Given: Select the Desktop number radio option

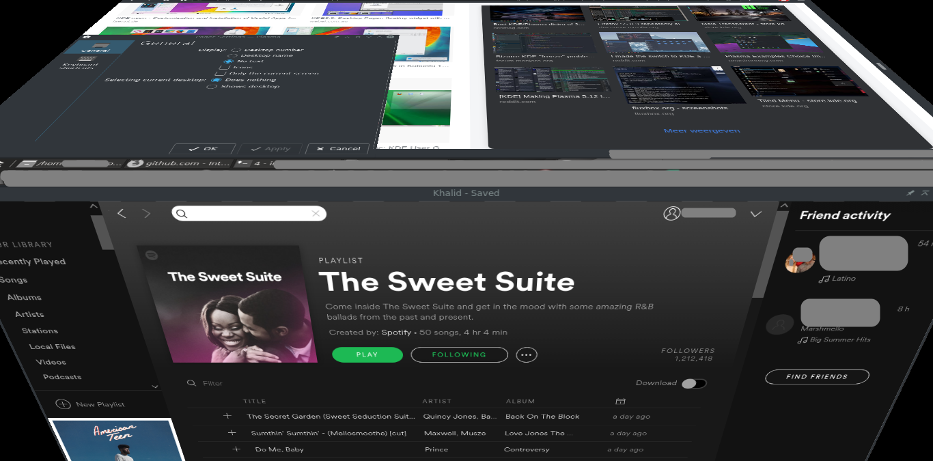Looking at the screenshot, I should tap(236, 50).
